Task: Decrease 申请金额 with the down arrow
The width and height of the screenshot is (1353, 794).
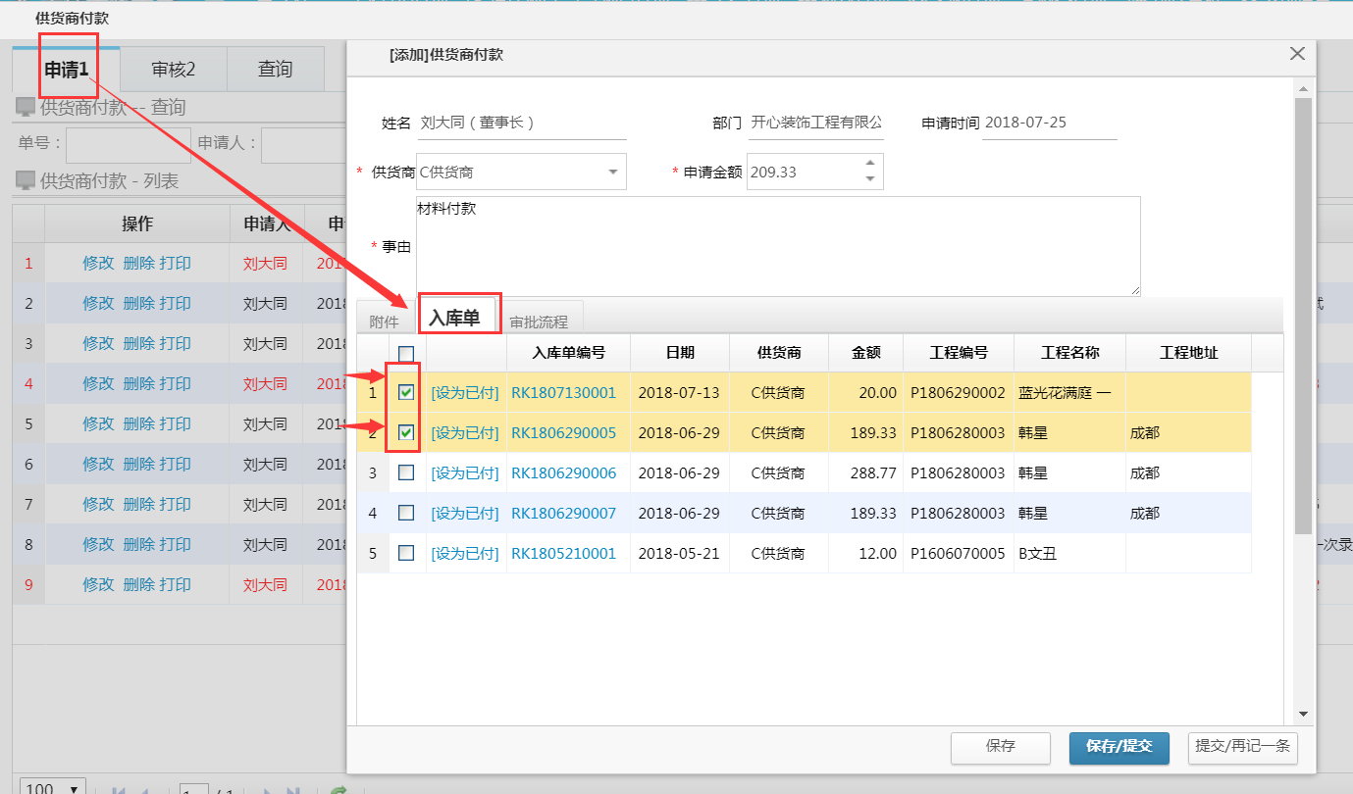Action: (x=869, y=179)
